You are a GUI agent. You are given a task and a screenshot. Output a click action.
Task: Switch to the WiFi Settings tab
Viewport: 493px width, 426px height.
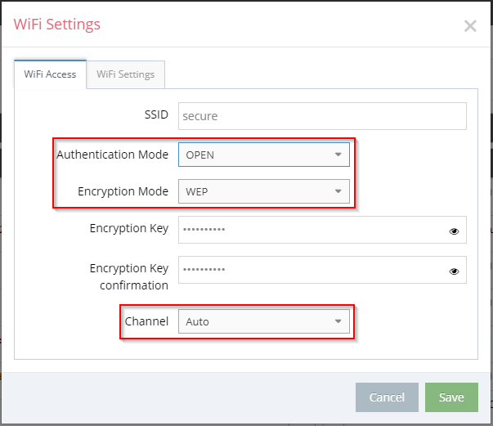click(x=125, y=74)
